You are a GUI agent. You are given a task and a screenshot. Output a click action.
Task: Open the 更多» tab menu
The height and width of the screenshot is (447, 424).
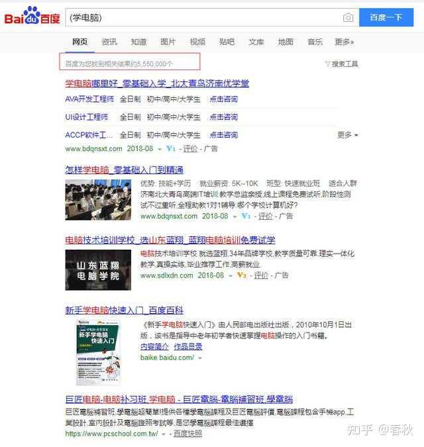coord(344,42)
